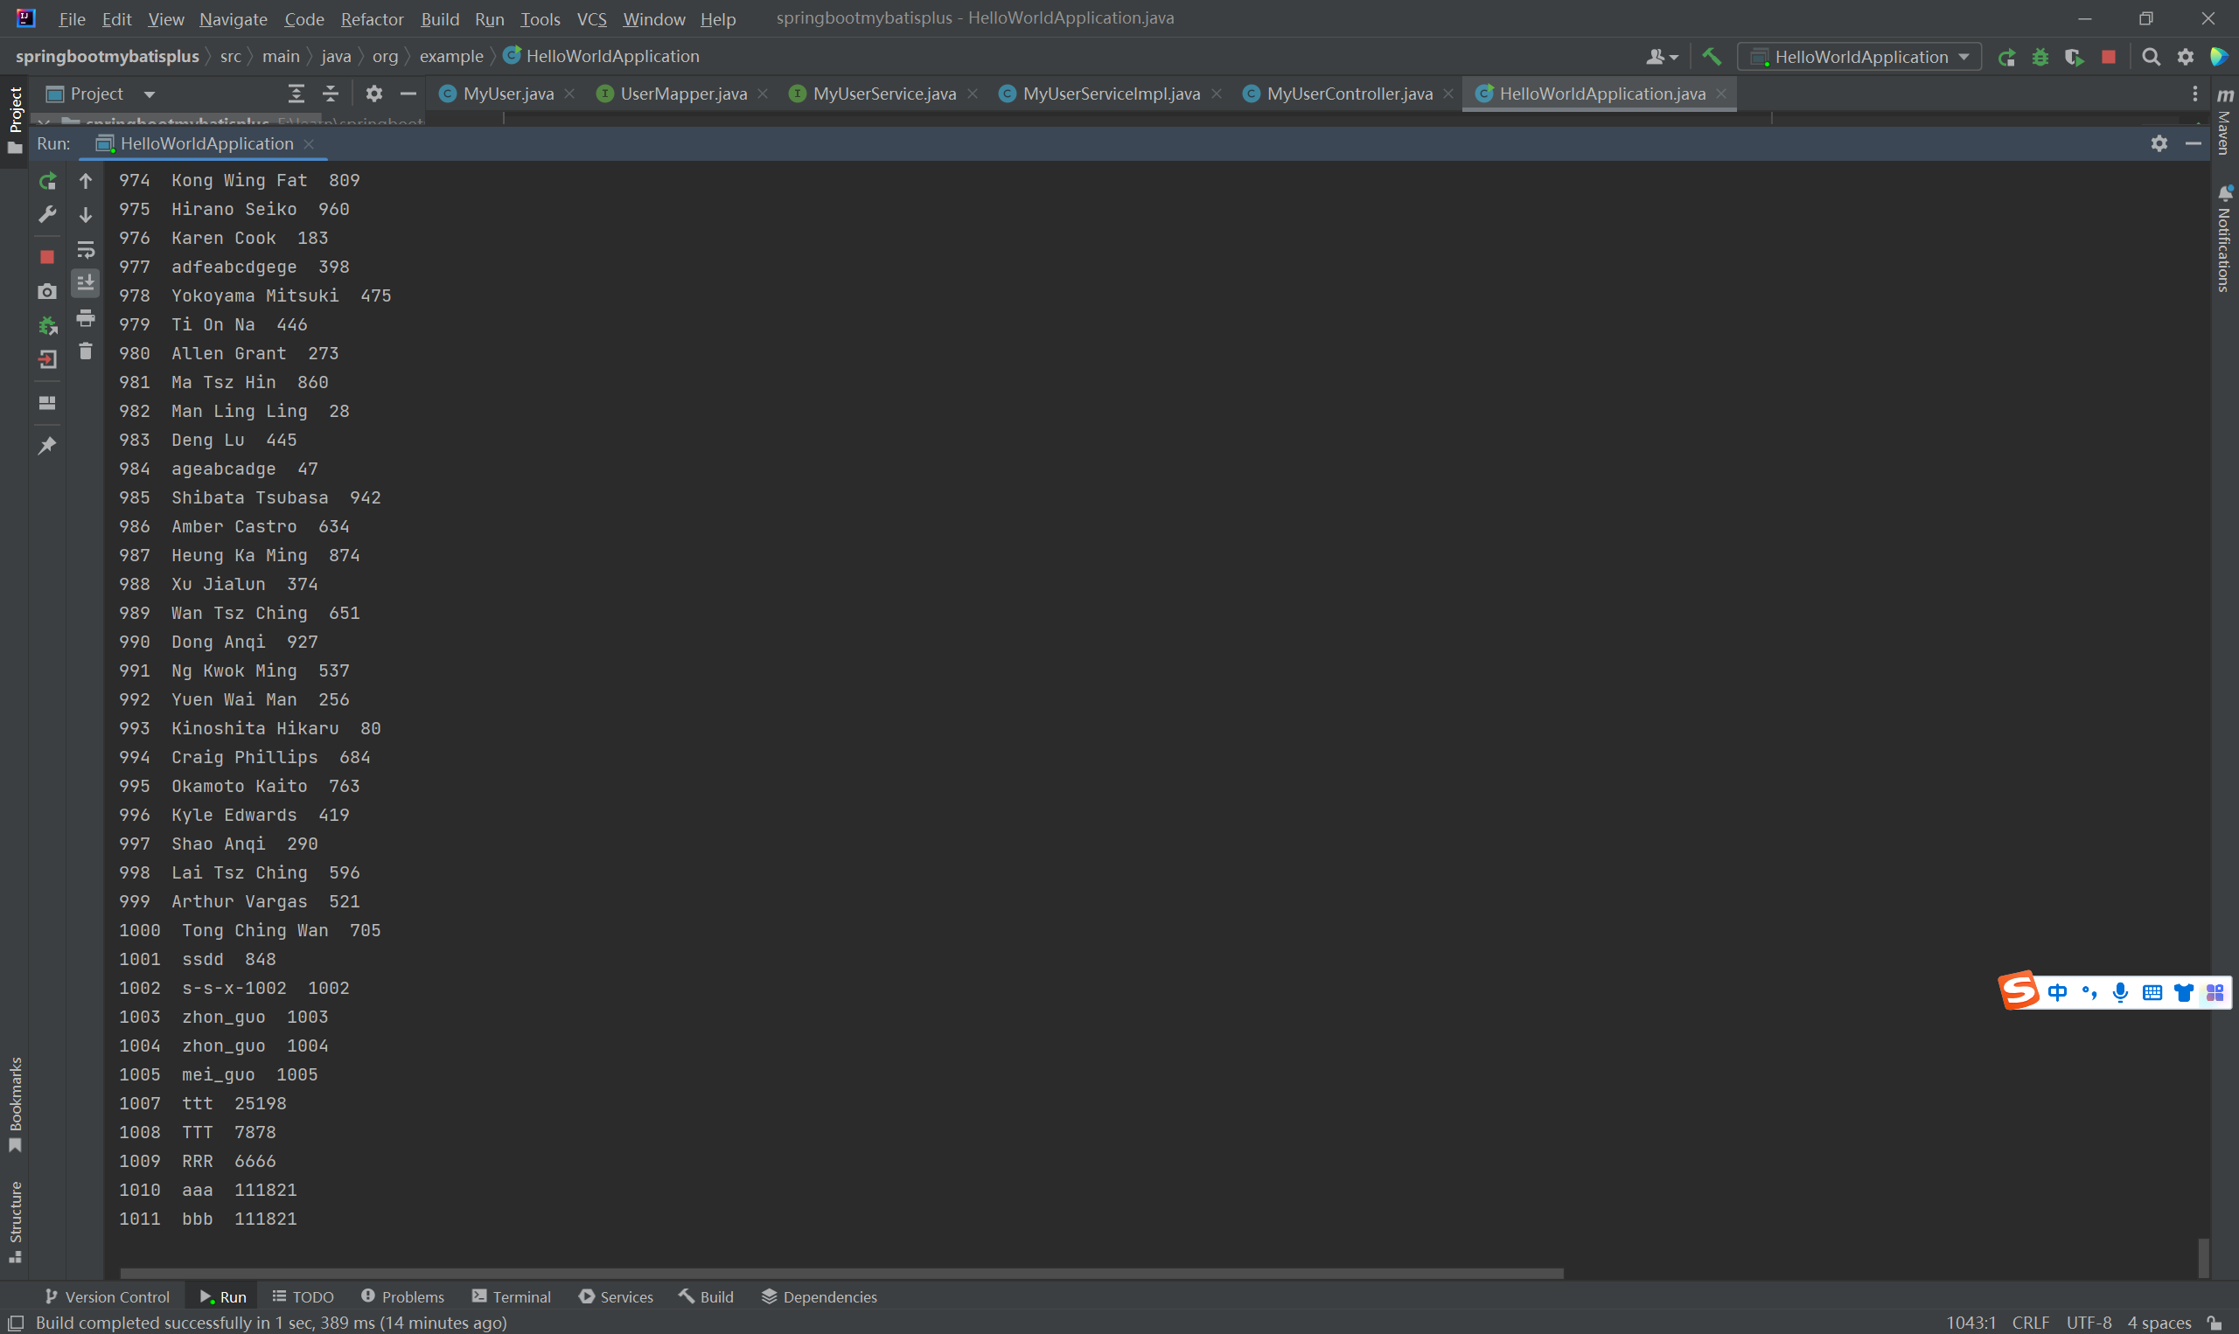2239x1334 pixels.
Task: Stop the running process in Run panel
Action: coord(47,257)
